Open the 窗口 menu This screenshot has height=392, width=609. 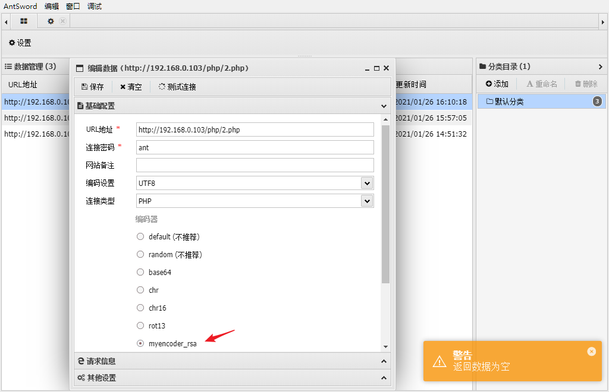[x=73, y=6]
